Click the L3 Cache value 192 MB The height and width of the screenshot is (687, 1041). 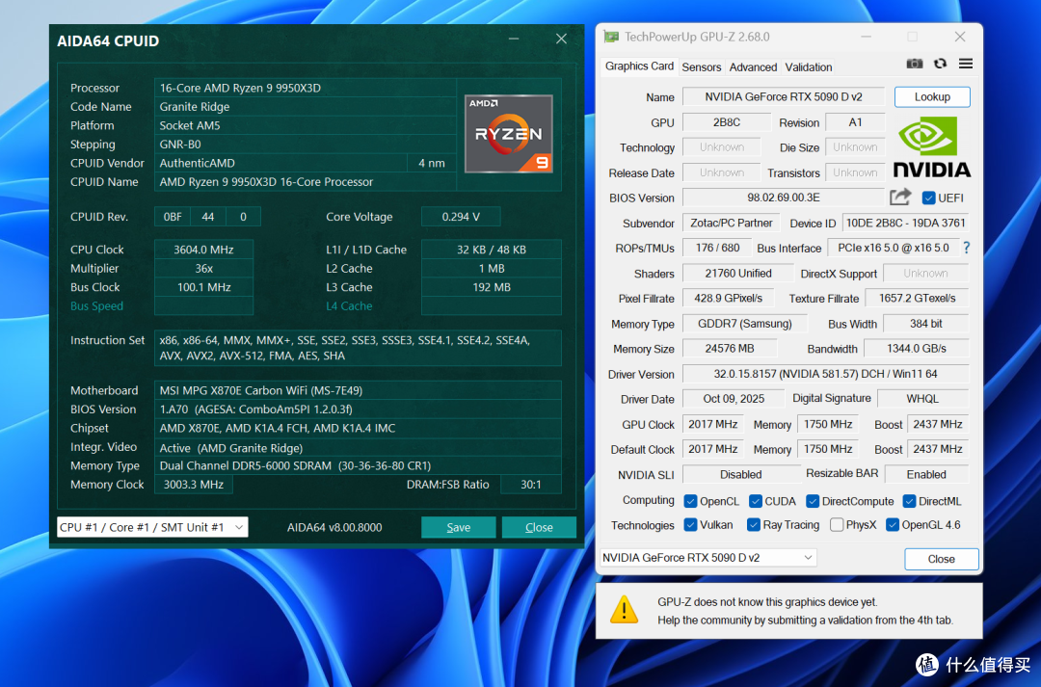tap(492, 287)
